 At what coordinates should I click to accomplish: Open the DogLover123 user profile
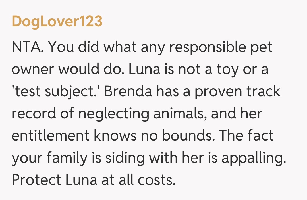(57, 21)
